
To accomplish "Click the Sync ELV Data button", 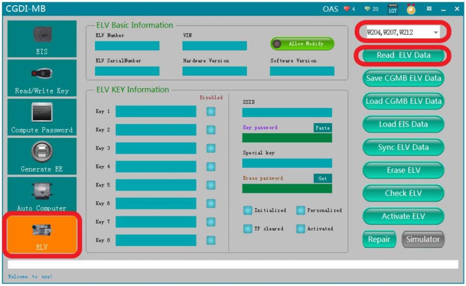I will 403,148.
